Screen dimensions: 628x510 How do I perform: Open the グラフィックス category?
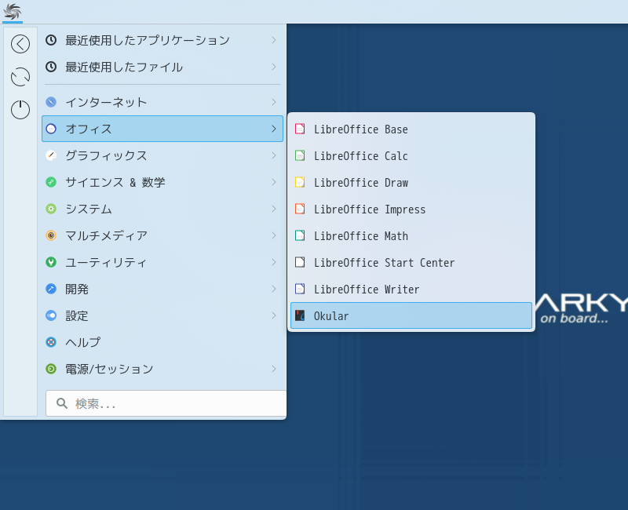coord(162,155)
